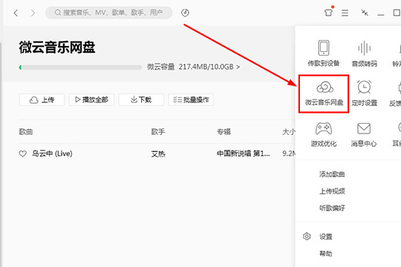Image resolution: width=401 pixels, height=267 pixels.
Task: Open the listen-to-identify song icon
Action: [185, 13]
